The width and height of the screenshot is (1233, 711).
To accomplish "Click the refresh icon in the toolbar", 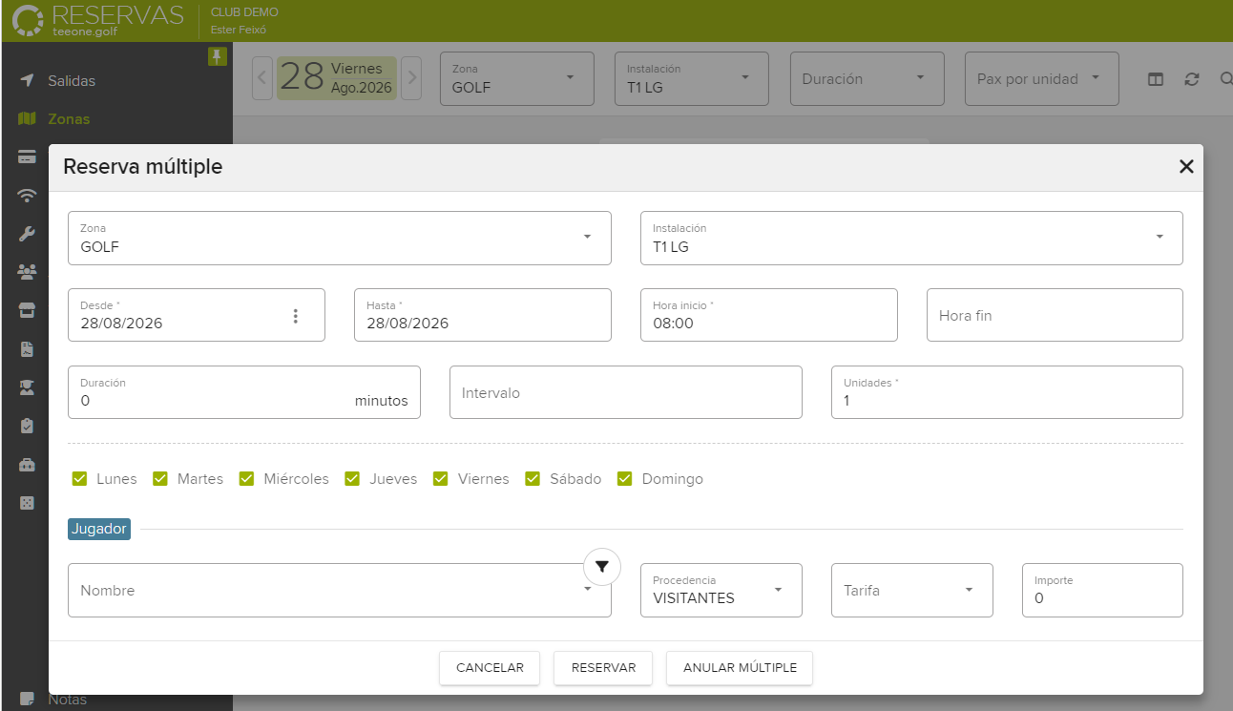I will click(x=1191, y=79).
